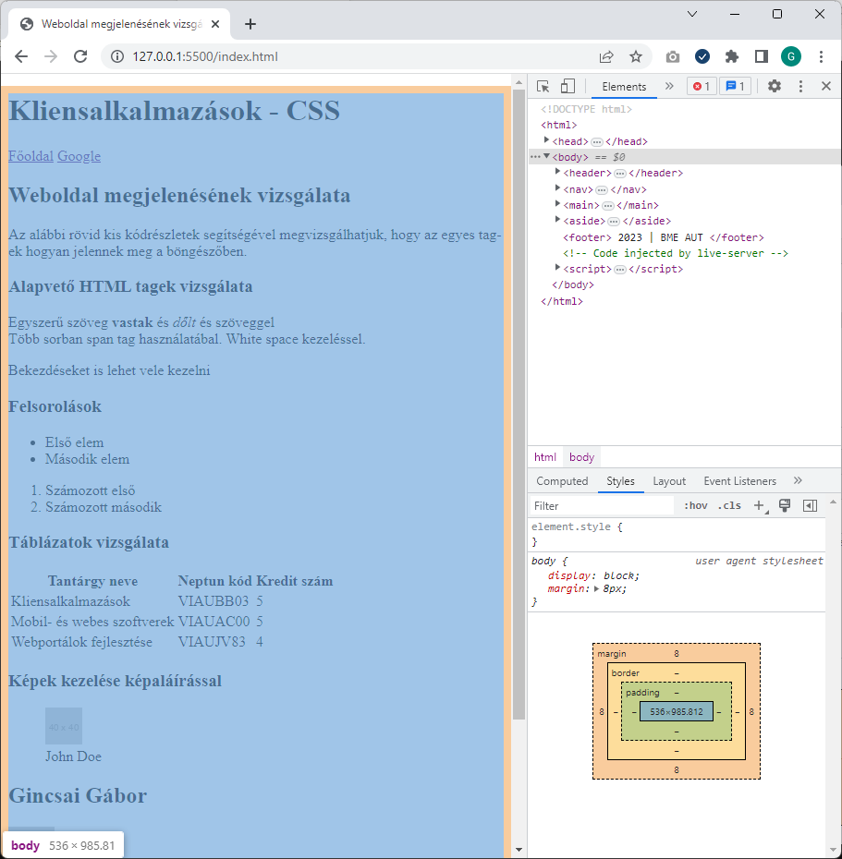Select the footer element row

pyautogui.click(x=685, y=237)
